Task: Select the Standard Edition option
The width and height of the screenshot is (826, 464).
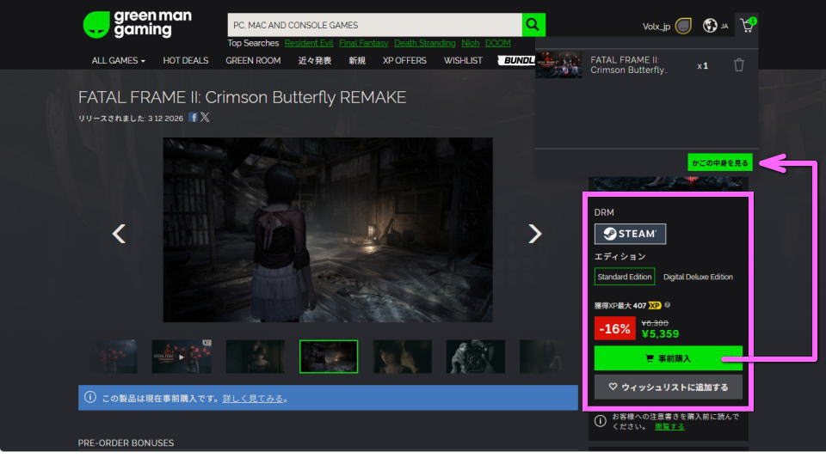Action: tap(625, 277)
